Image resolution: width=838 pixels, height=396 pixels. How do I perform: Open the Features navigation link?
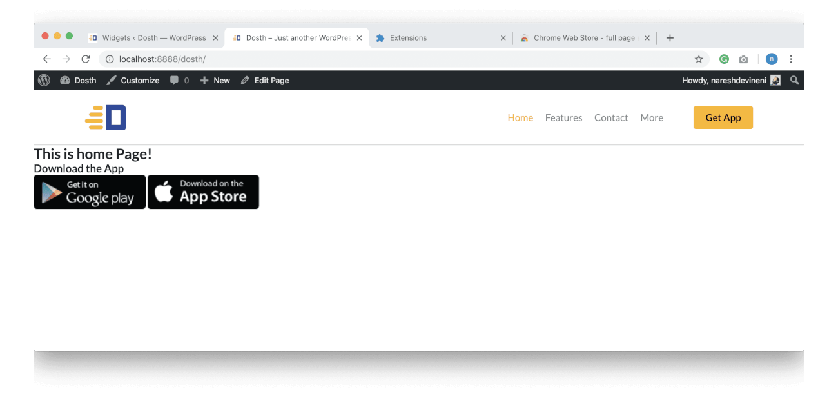(x=563, y=117)
